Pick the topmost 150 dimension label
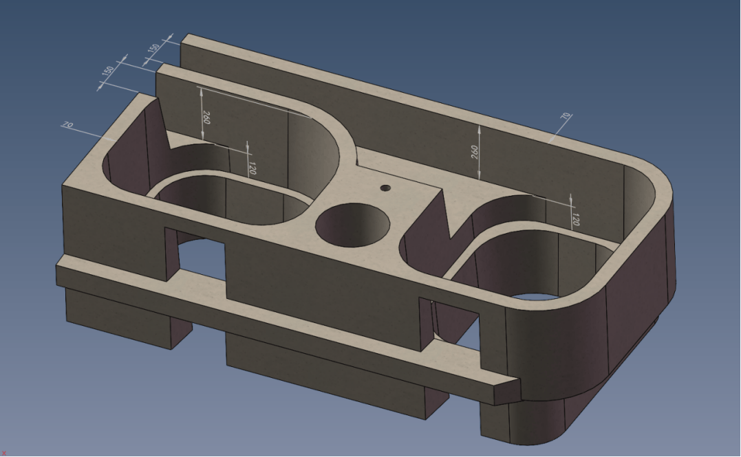The image size is (741, 457). coord(154,48)
